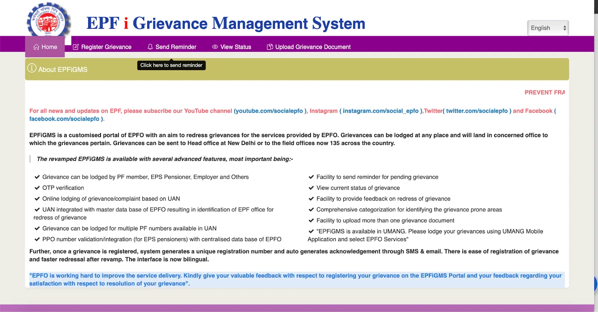598x312 pixels.
Task: Click the eye icon for View Status
Action: tap(215, 47)
